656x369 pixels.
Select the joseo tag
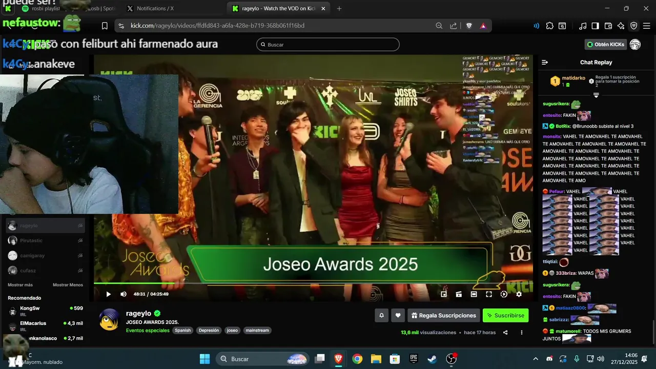(x=232, y=331)
